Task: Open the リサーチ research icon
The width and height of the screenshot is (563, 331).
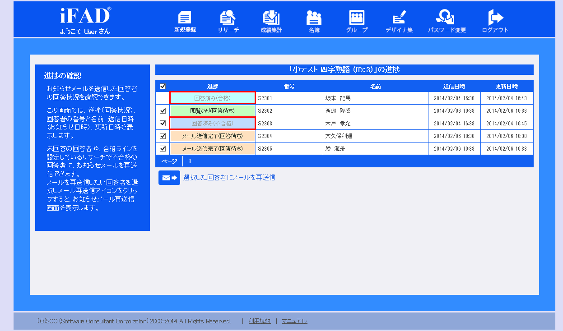Action: (x=228, y=18)
